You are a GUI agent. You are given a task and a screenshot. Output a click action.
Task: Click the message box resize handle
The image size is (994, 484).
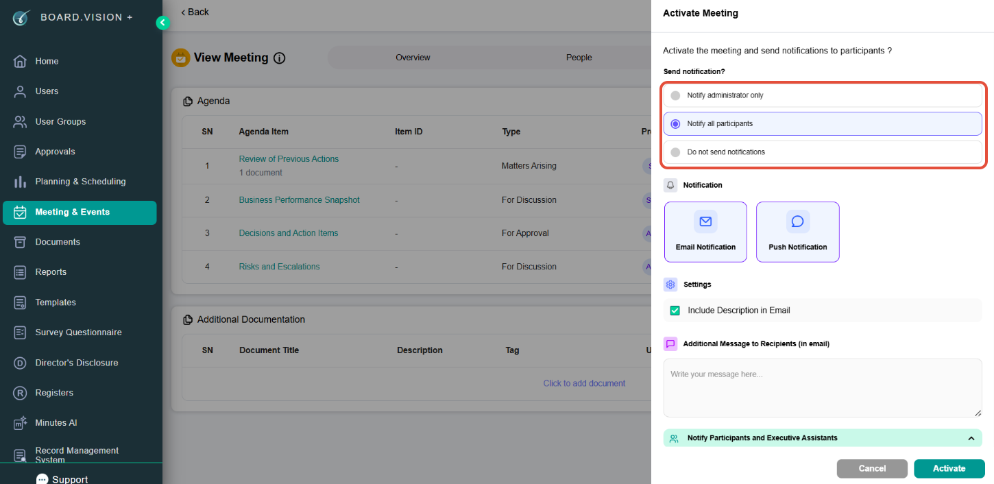pyautogui.click(x=978, y=413)
